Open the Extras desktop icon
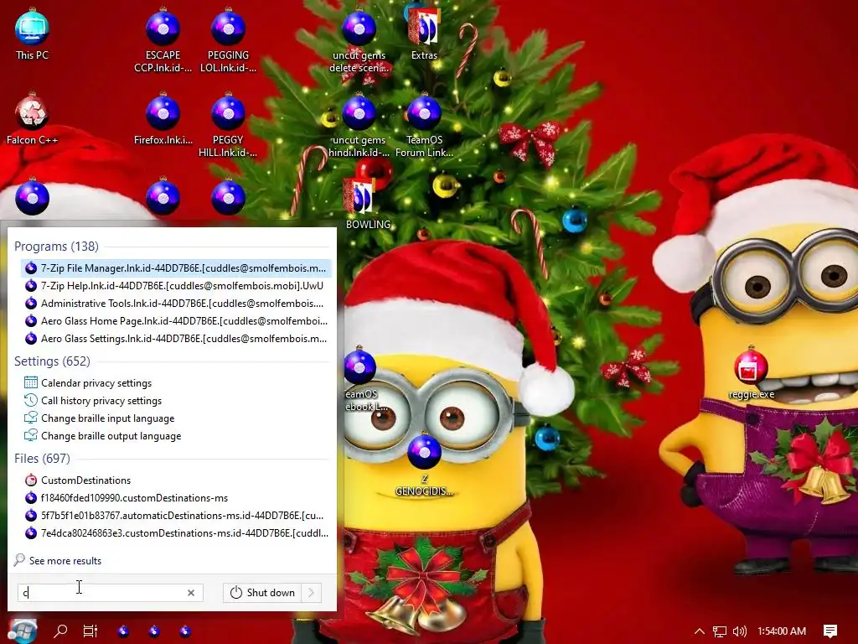 pyautogui.click(x=424, y=34)
